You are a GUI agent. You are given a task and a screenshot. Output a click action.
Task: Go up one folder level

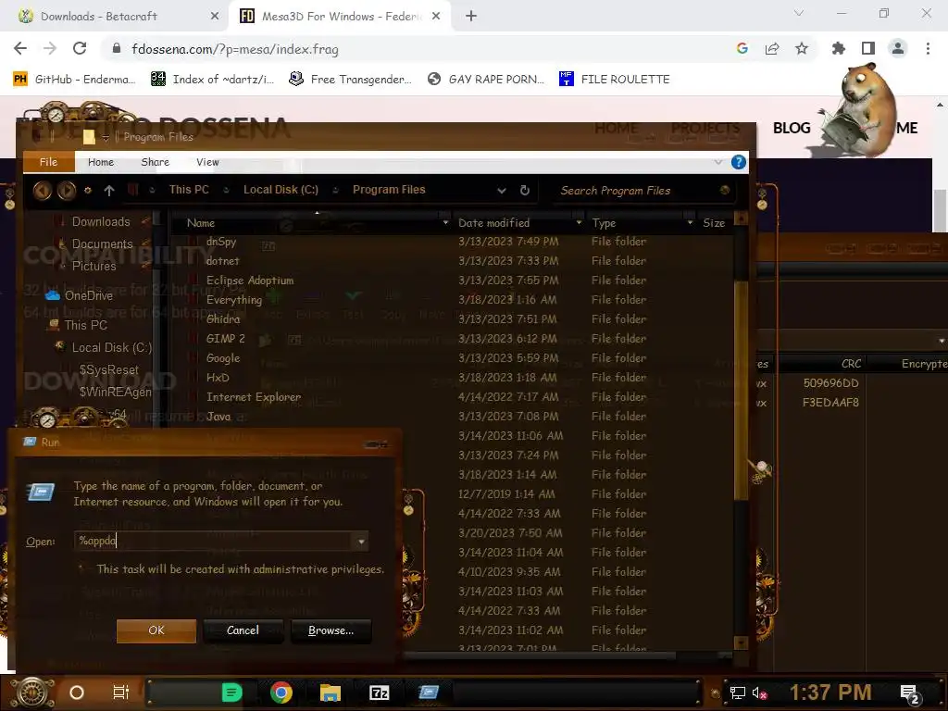(109, 191)
